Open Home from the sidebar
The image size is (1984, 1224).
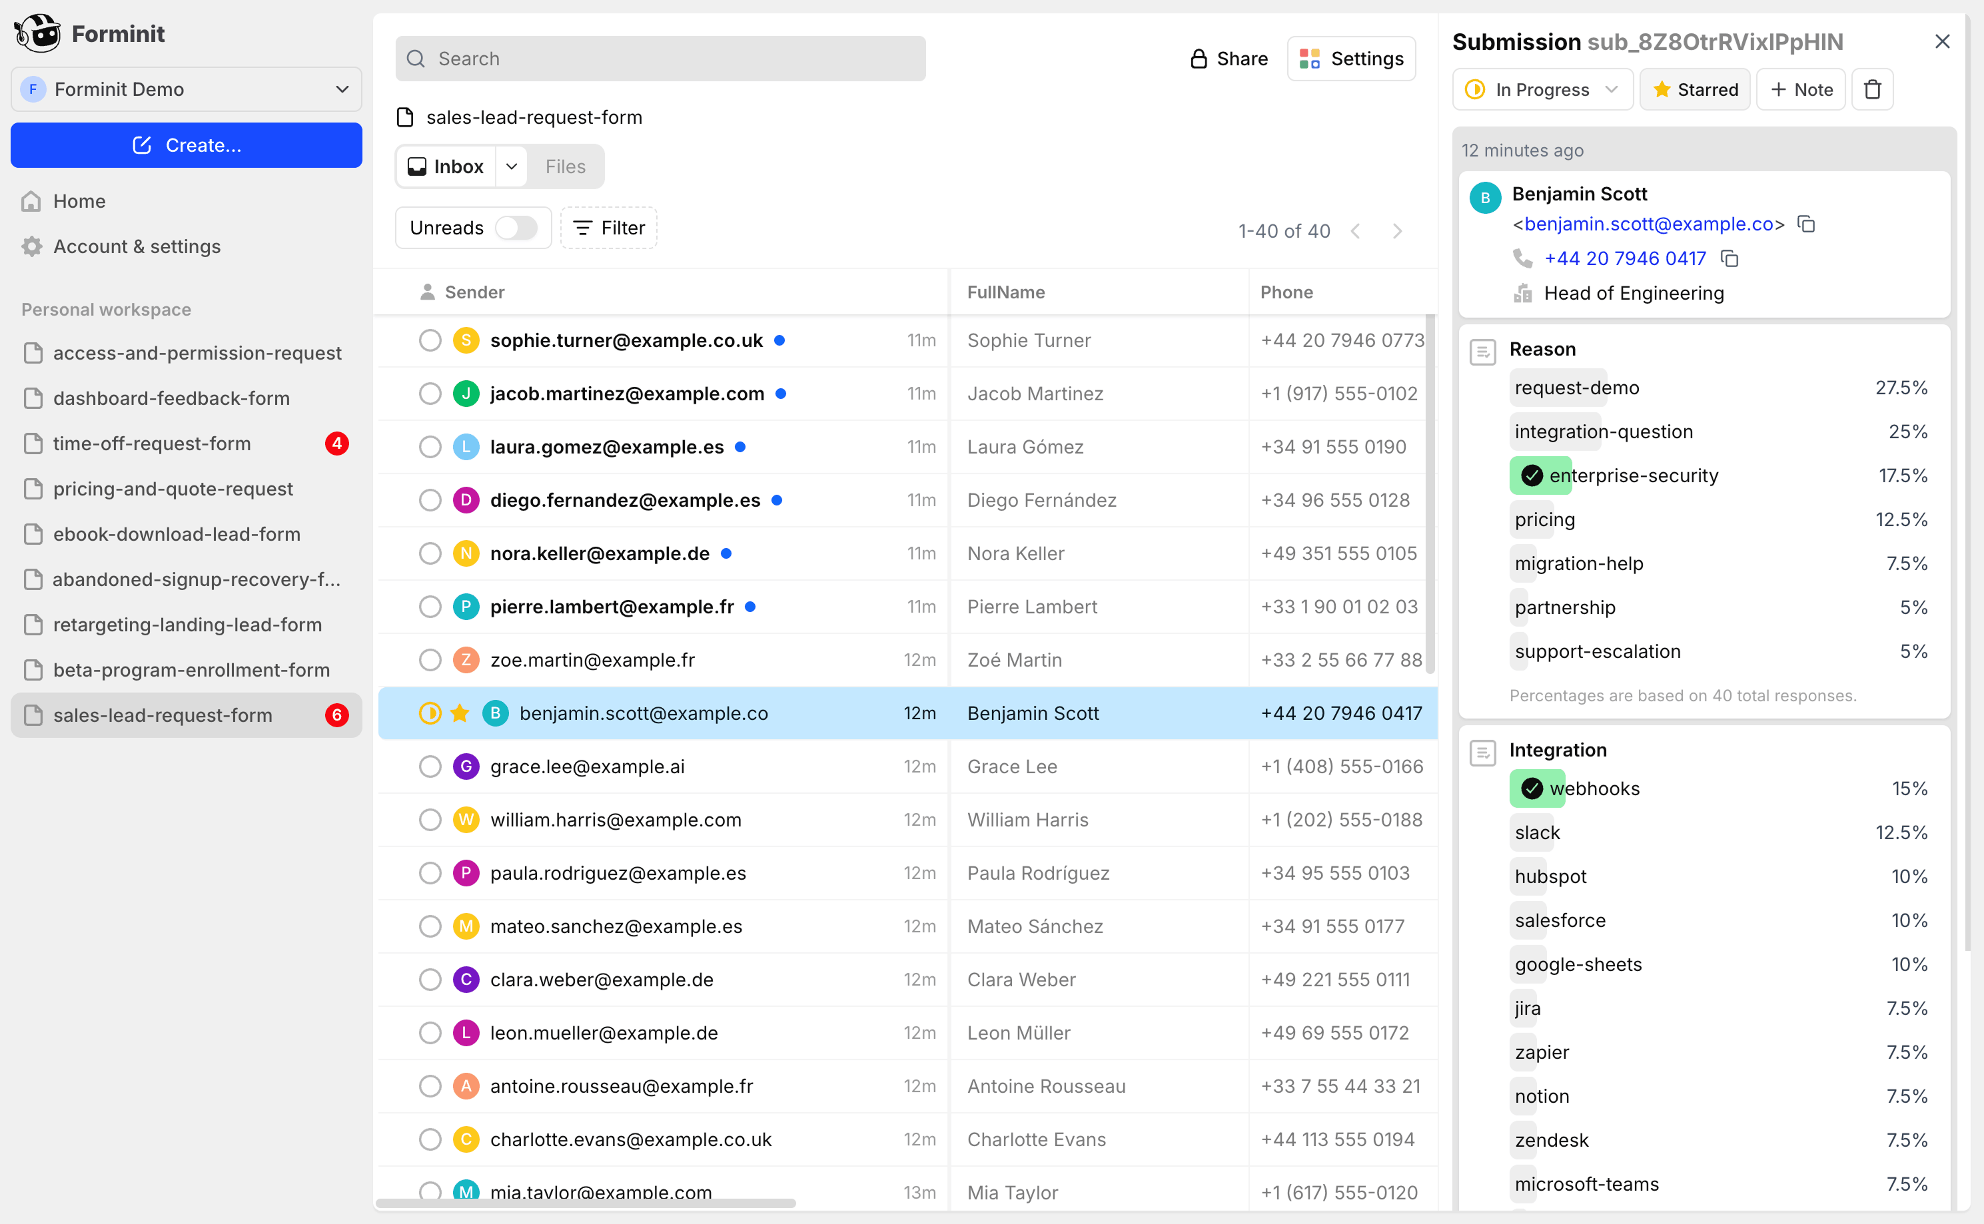coord(79,200)
